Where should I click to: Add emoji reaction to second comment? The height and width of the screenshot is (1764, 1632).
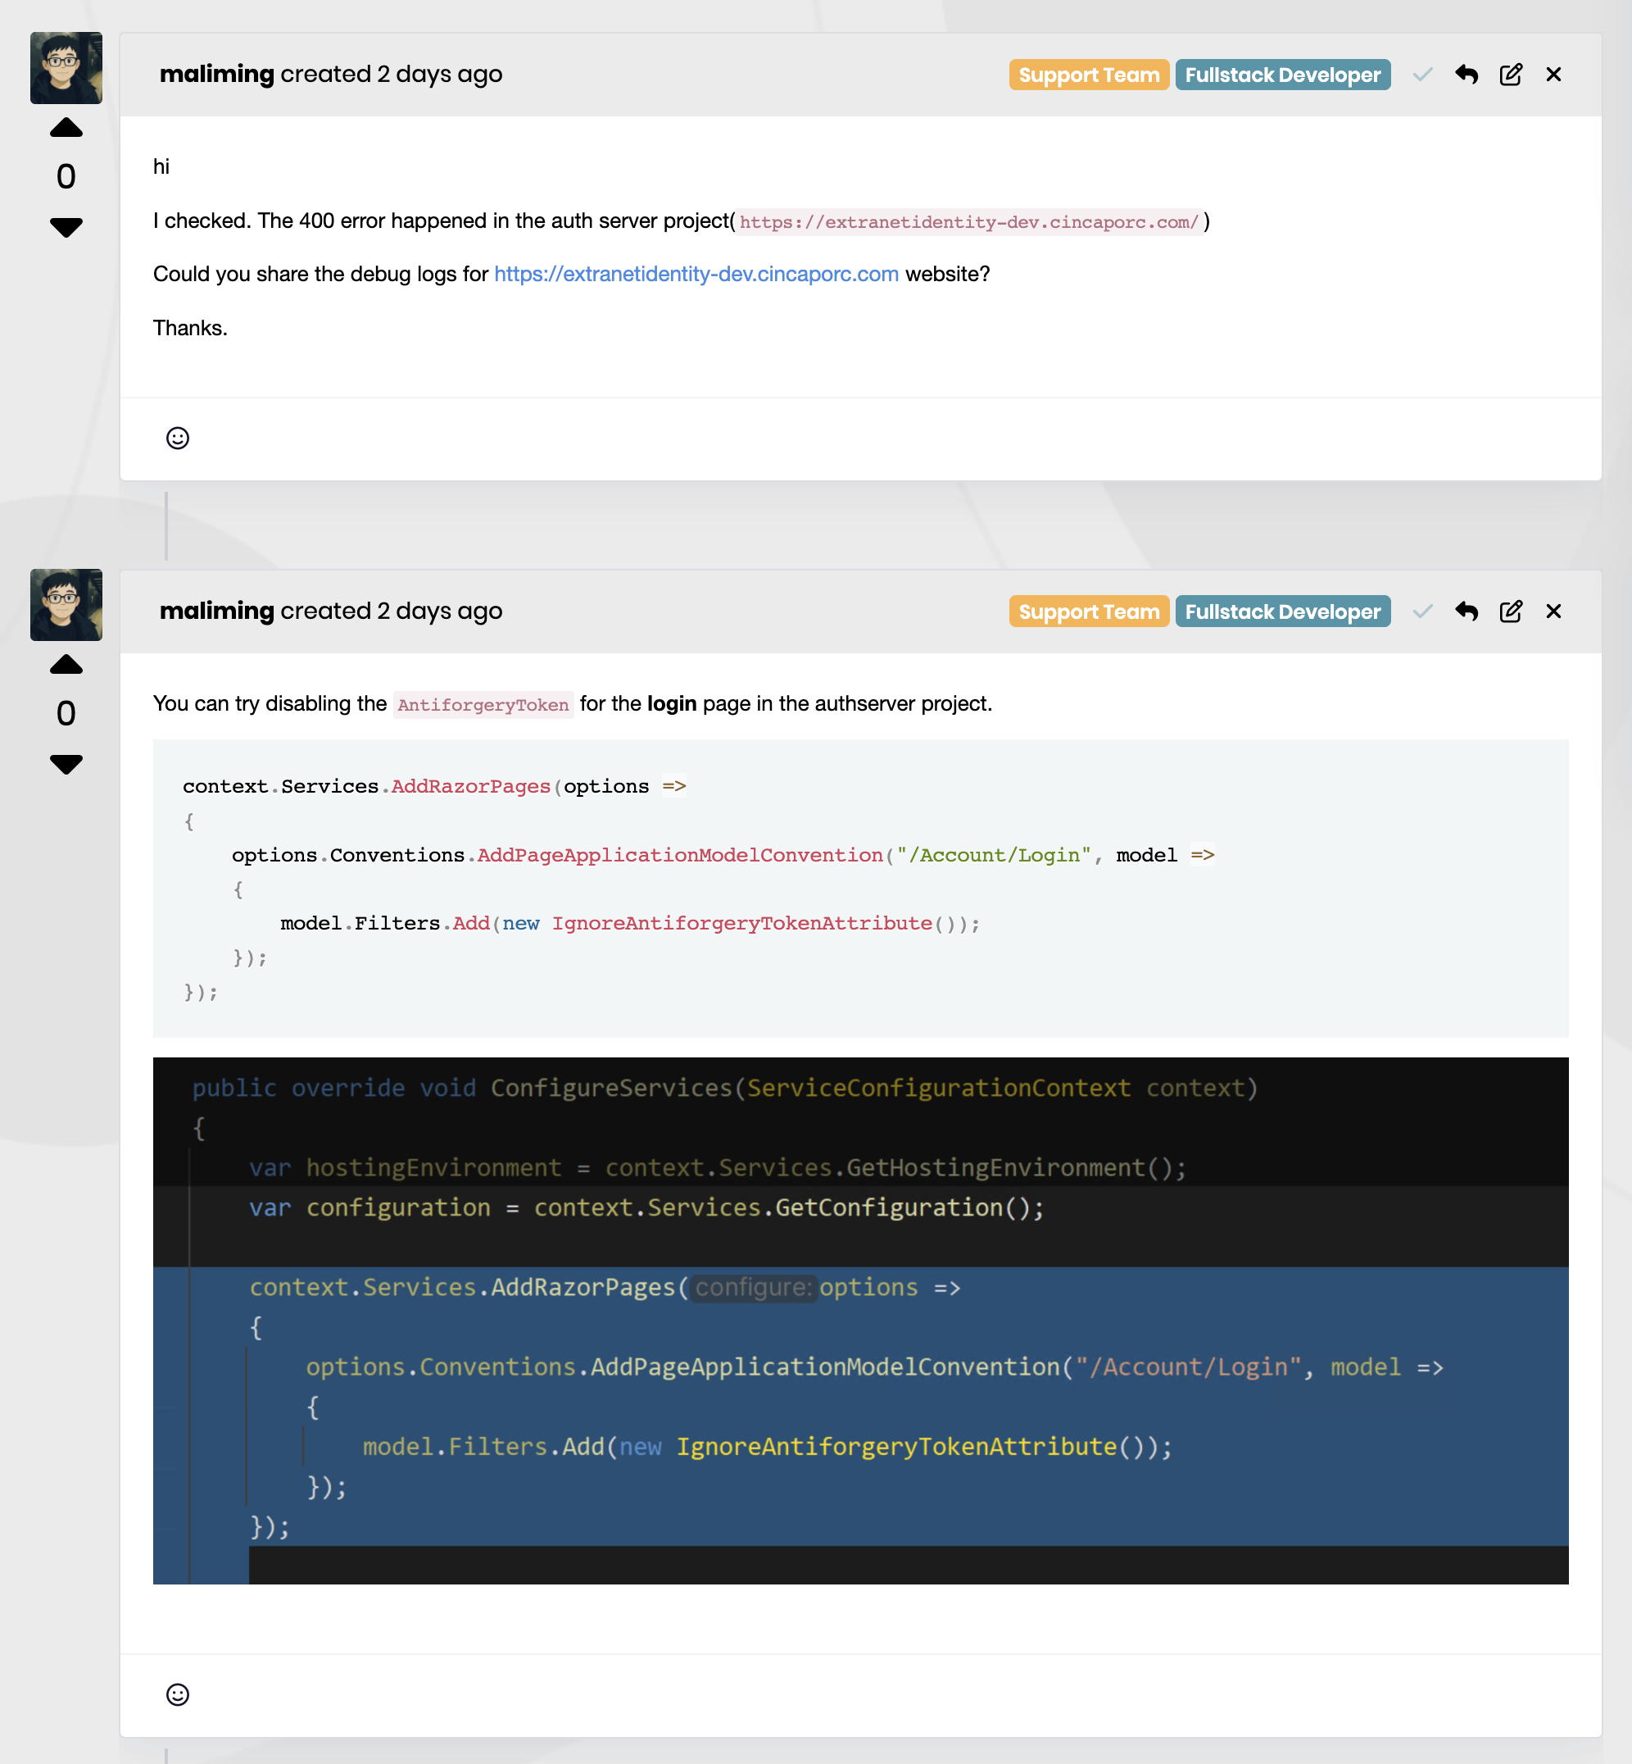click(x=178, y=1694)
